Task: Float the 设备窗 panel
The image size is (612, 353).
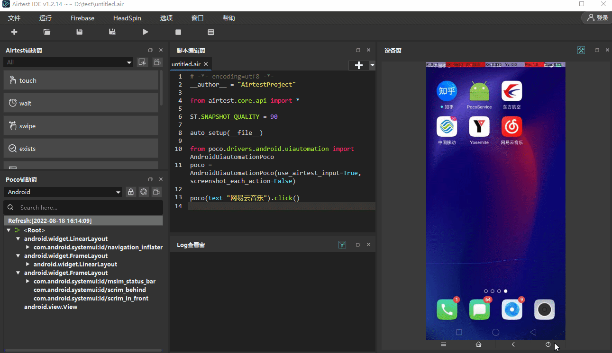Action: (x=597, y=50)
